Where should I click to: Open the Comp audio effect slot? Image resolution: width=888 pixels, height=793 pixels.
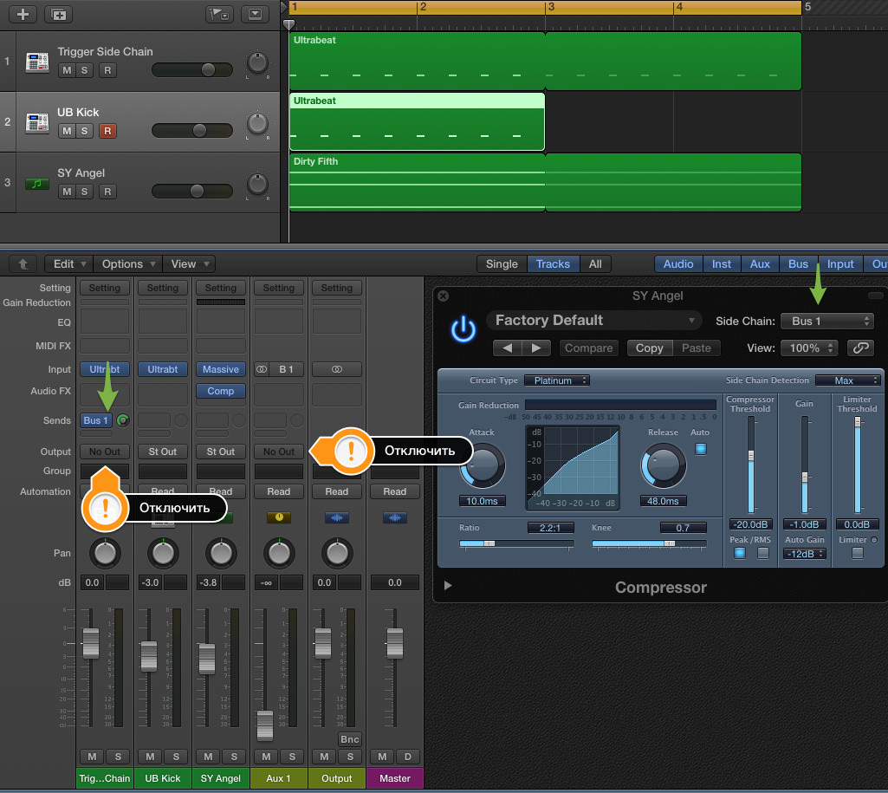coord(221,391)
